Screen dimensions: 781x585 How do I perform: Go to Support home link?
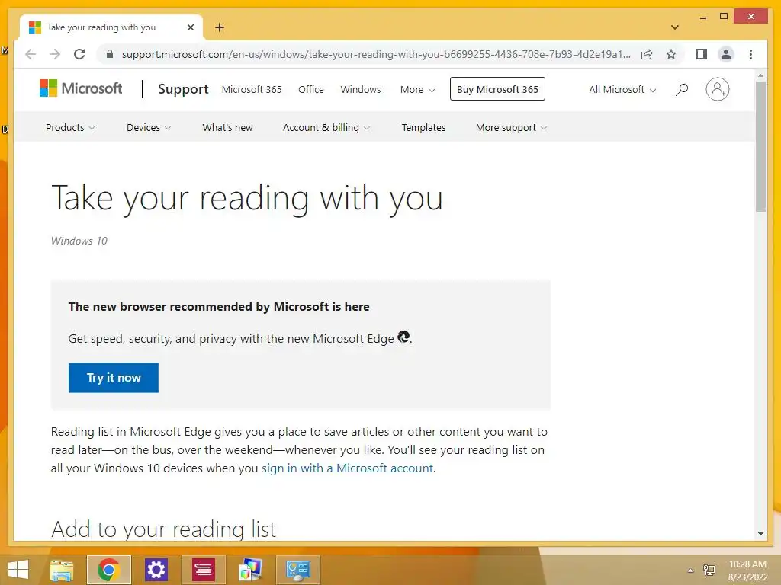tap(183, 89)
